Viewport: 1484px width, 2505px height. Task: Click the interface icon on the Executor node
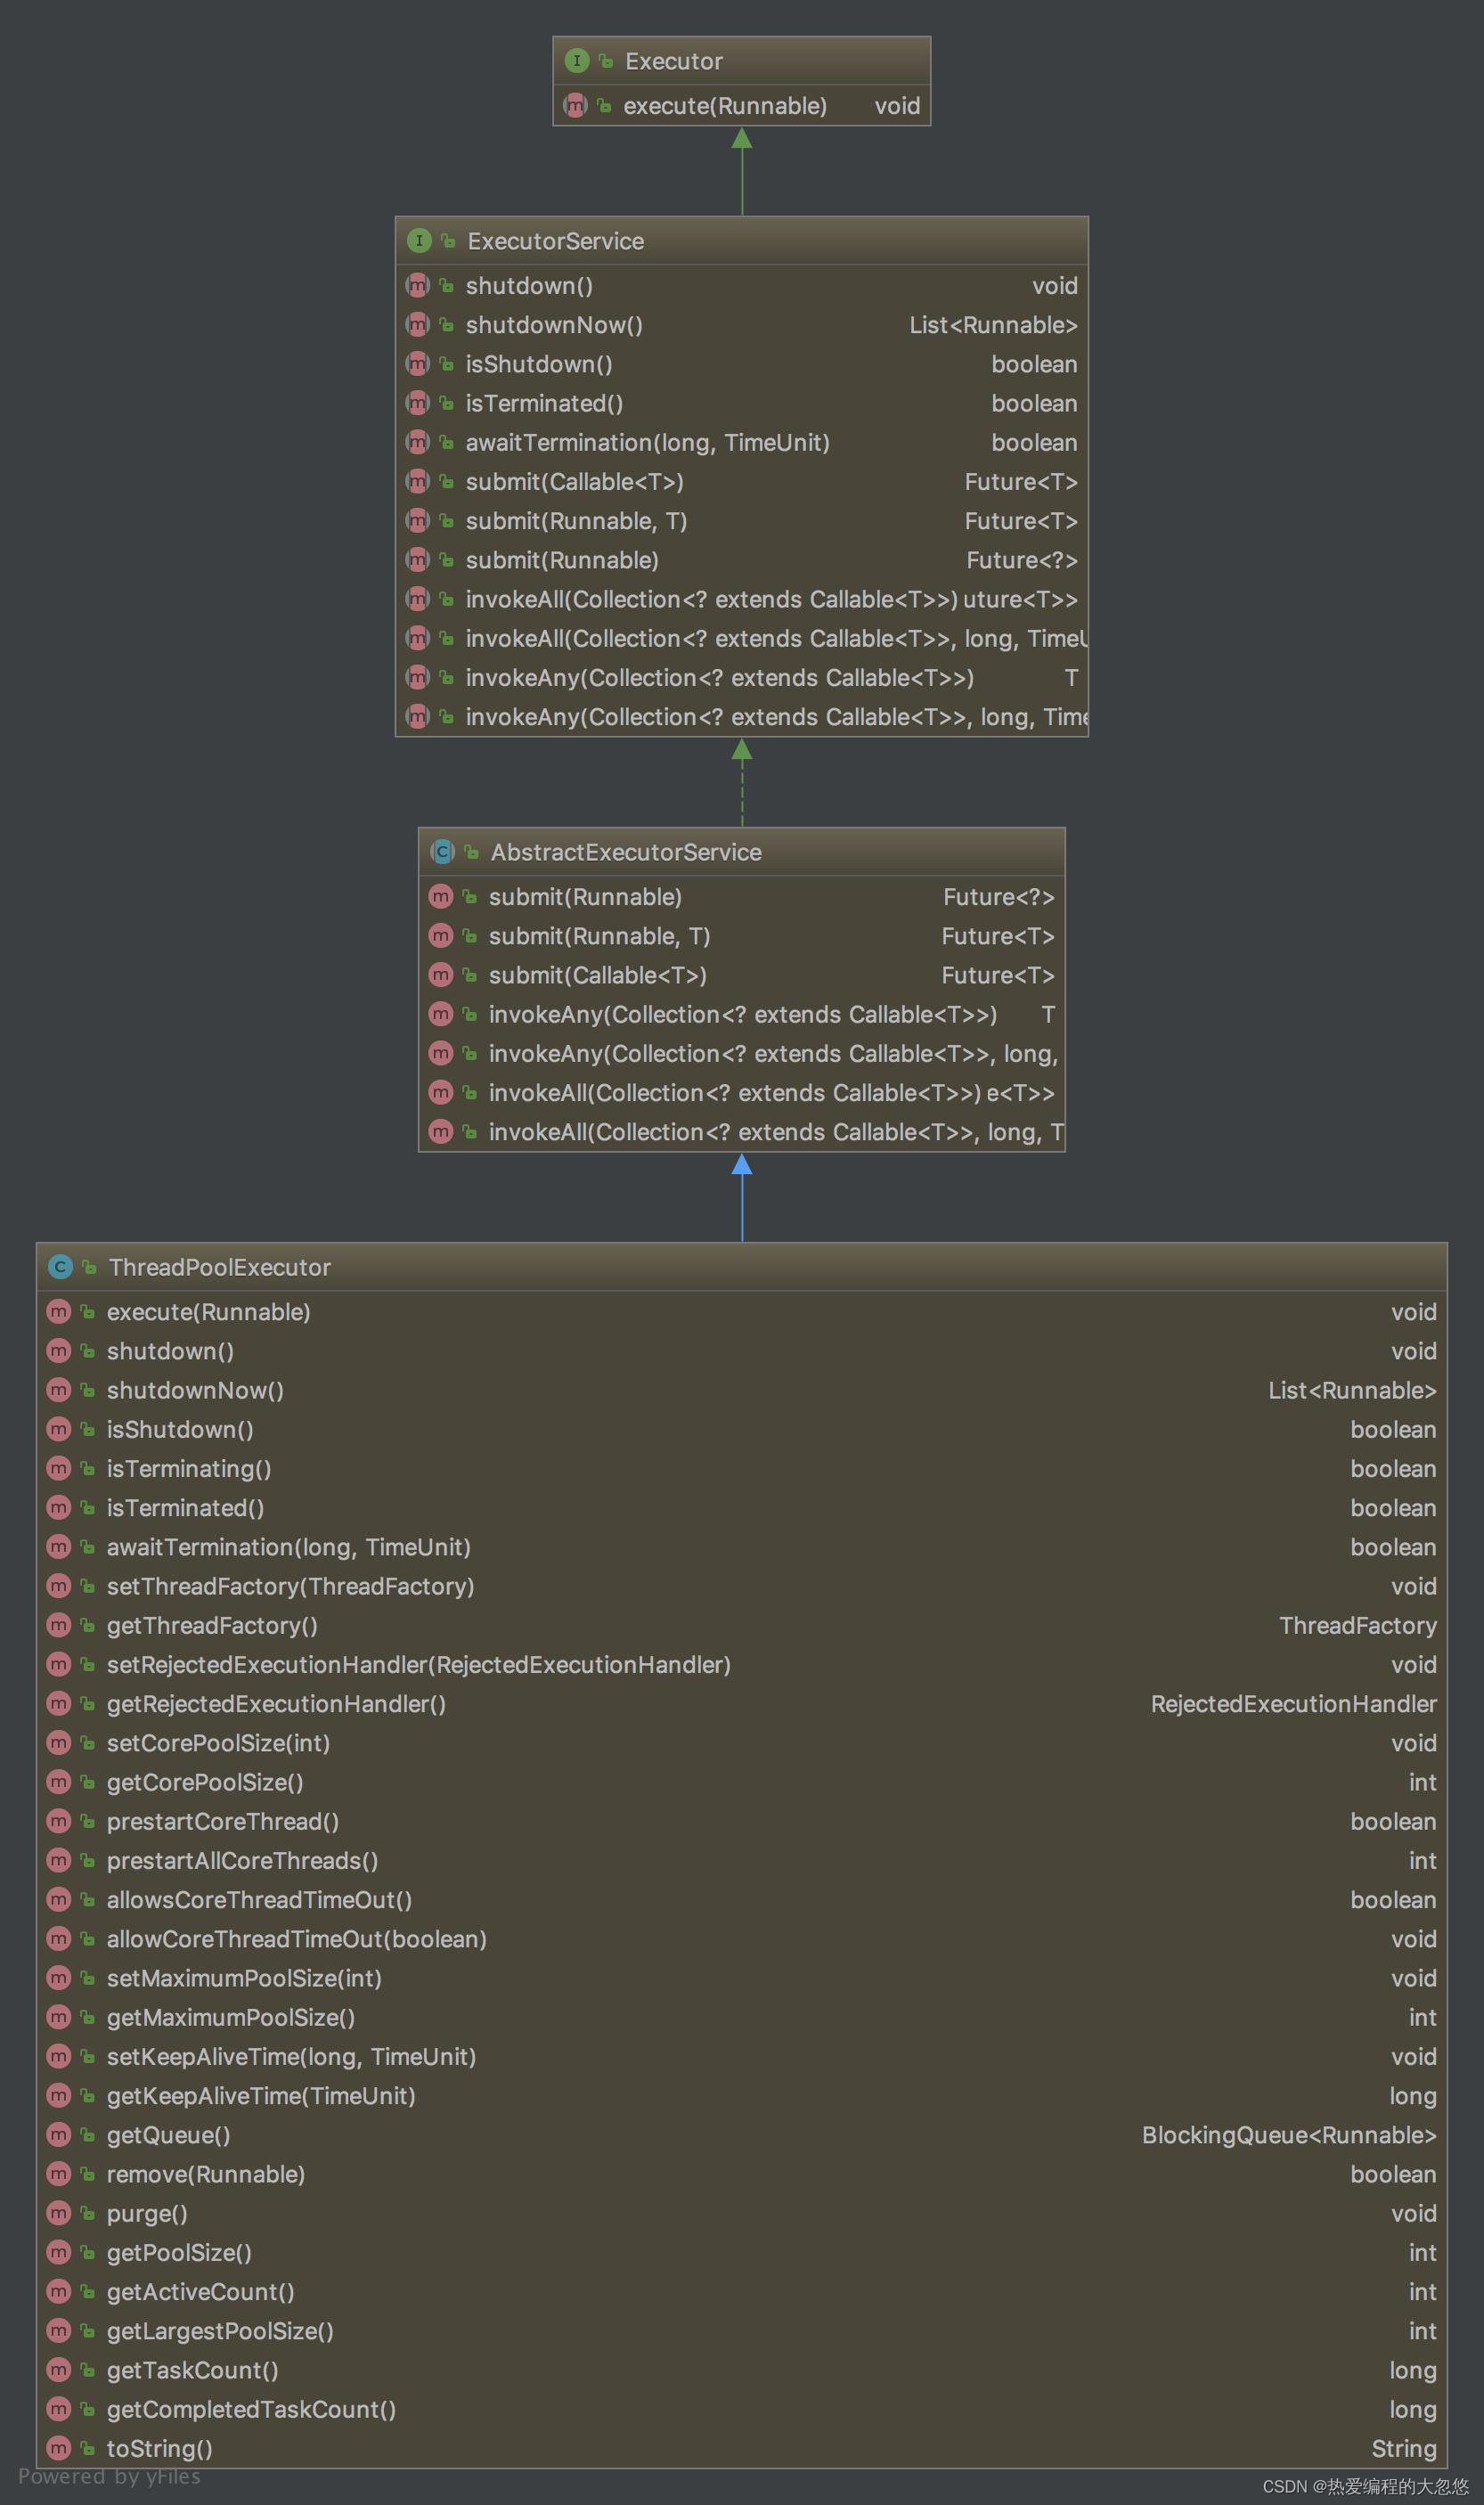pyautogui.click(x=578, y=60)
